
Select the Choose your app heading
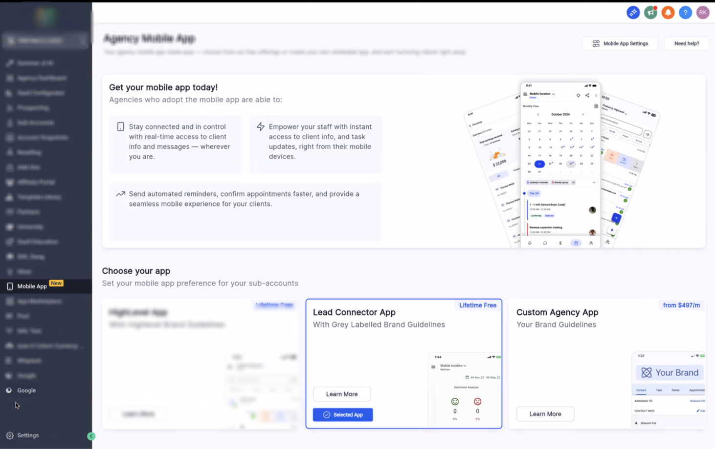point(136,271)
